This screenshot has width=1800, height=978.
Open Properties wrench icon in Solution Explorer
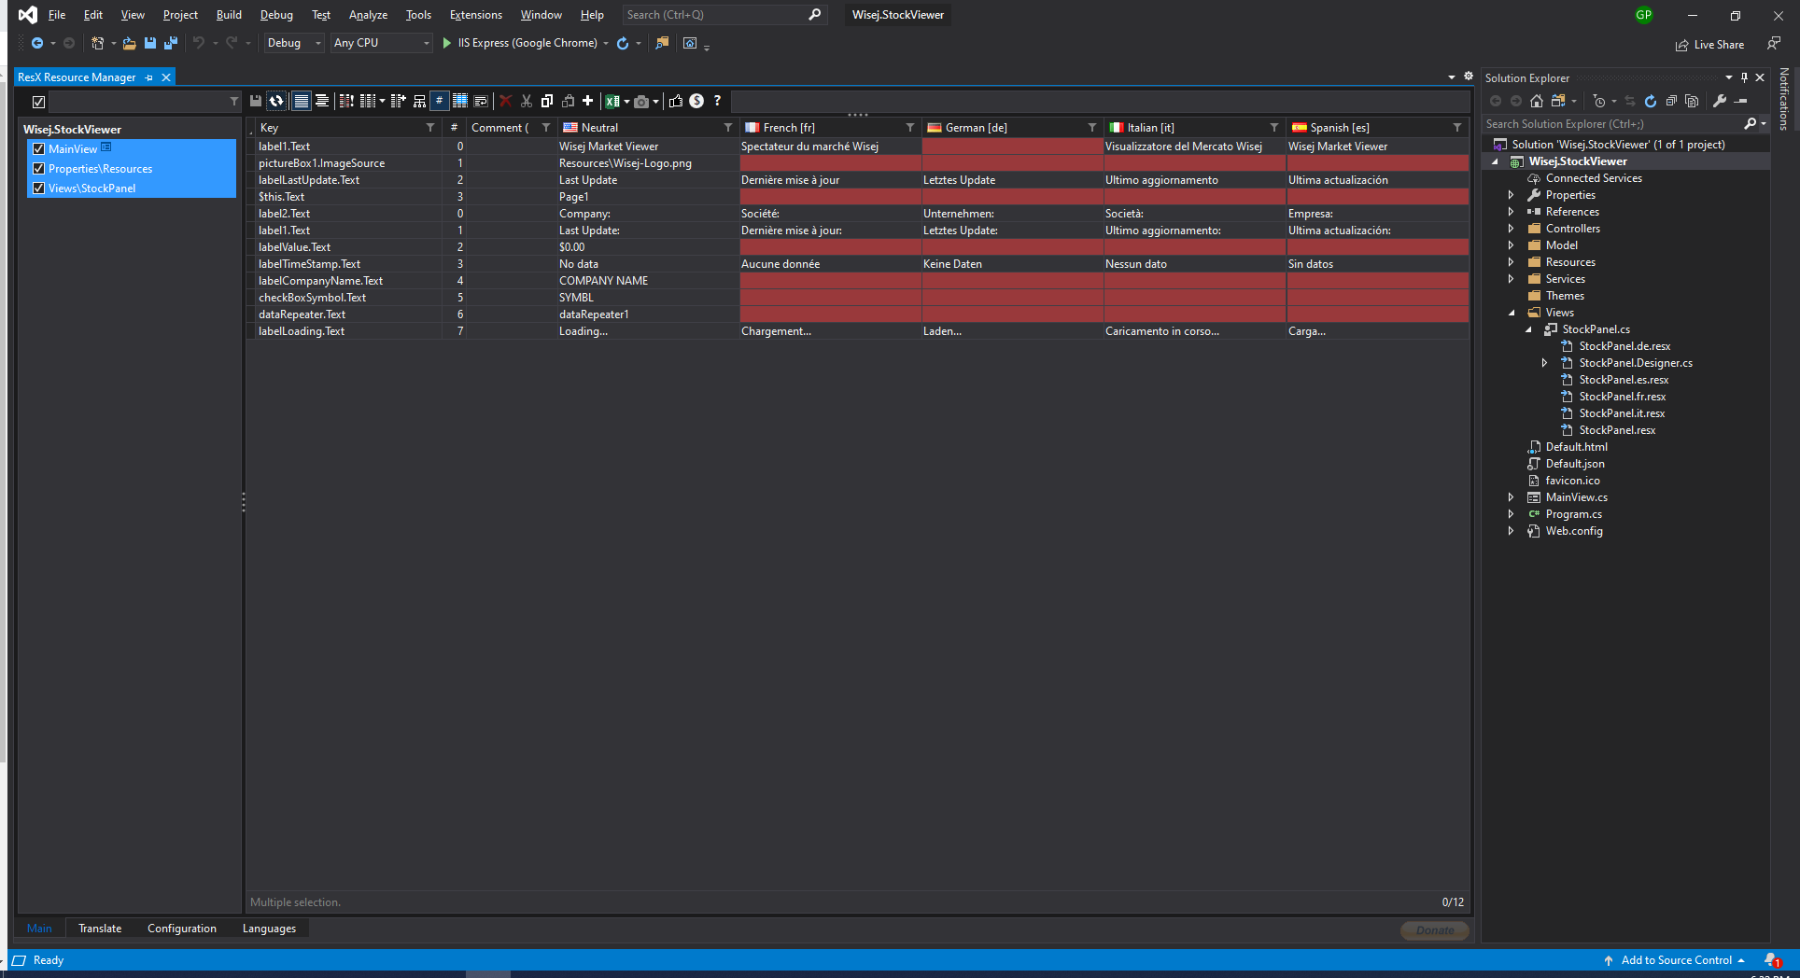pyautogui.click(x=1720, y=101)
